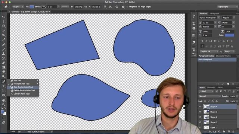Switch to Character Styles tab

(x=223, y=56)
